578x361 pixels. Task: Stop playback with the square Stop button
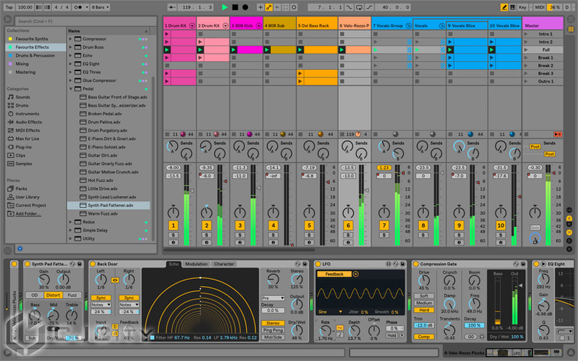[235, 7]
